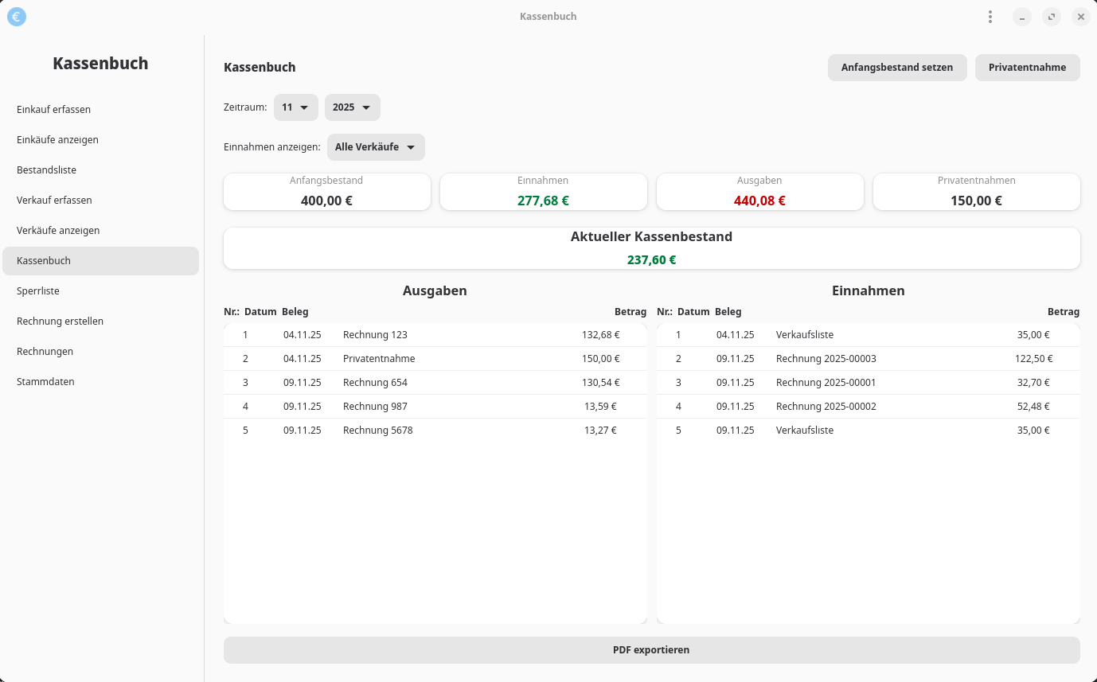This screenshot has height=682, width=1097.
Task: Open Stammdaten in the sidebar
Action: point(45,382)
